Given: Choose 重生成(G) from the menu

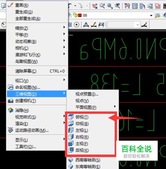Looking at the screenshot, I should [37, 12].
